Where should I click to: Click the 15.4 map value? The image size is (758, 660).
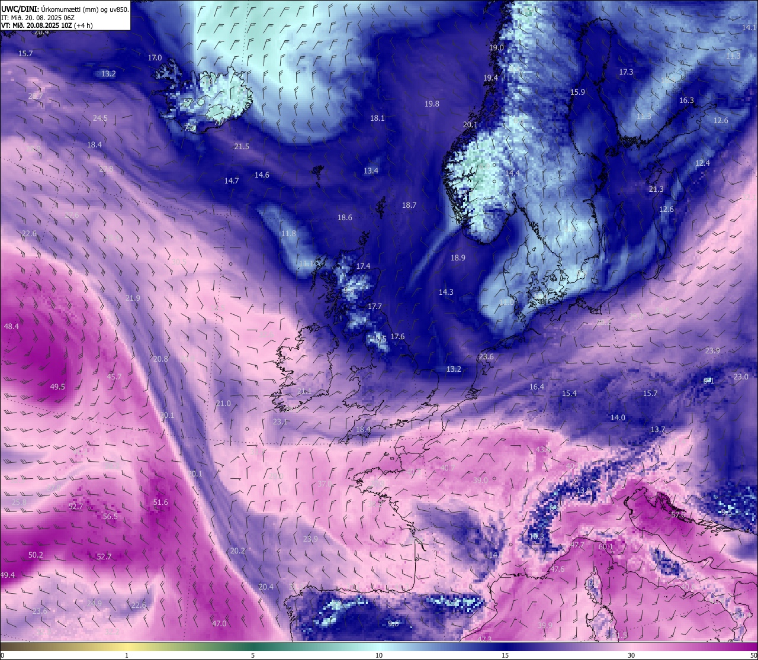[x=569, y=394]
